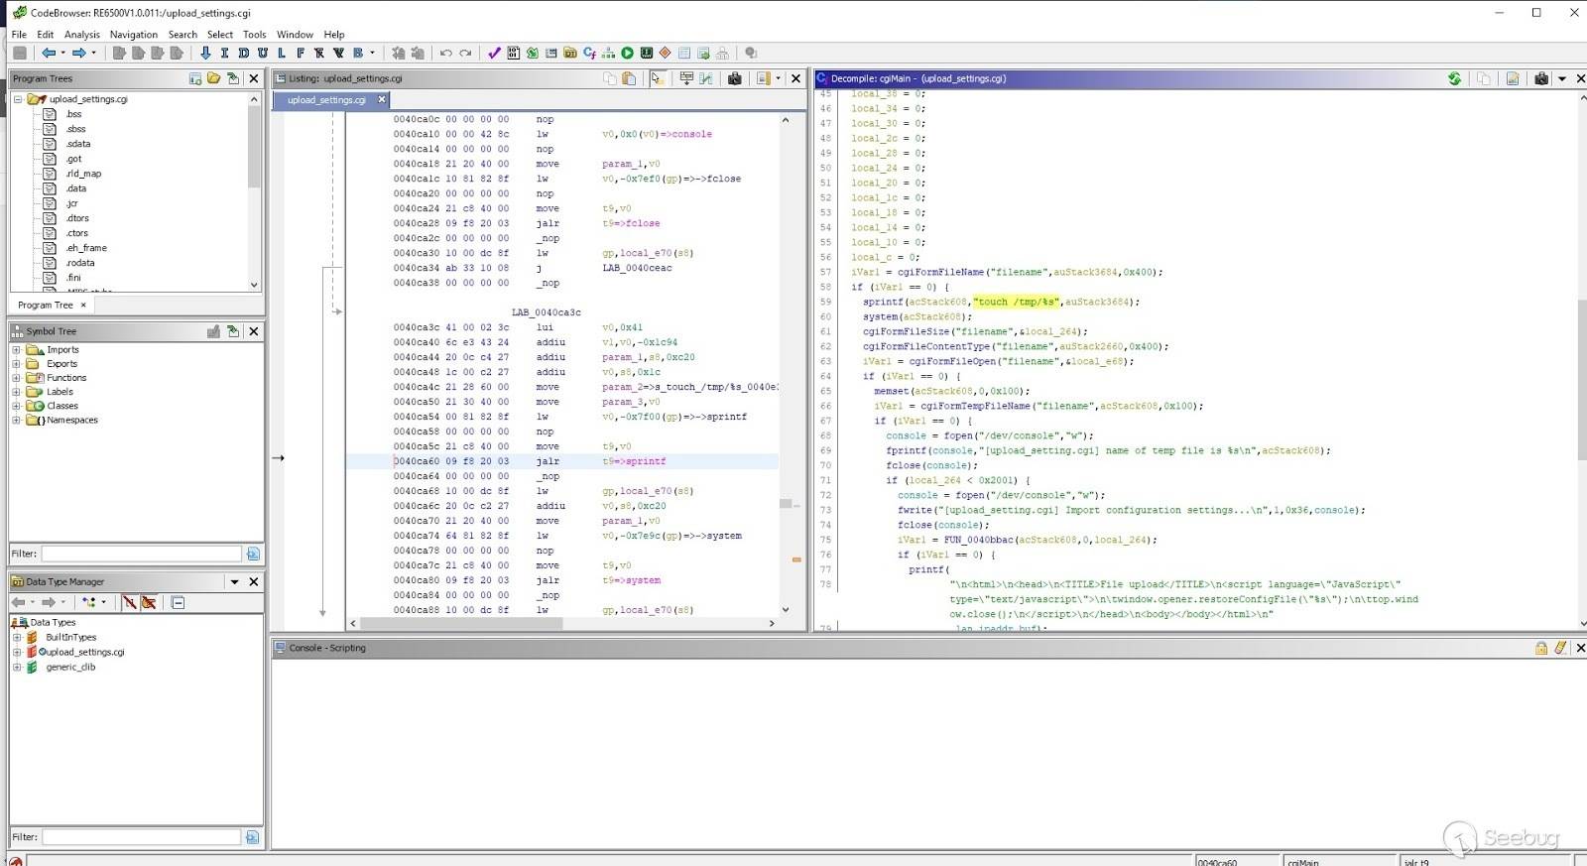Screen dimensions: 1587x866
Task: Click the Symbol Tree filter input field
Action: point(141,554)
